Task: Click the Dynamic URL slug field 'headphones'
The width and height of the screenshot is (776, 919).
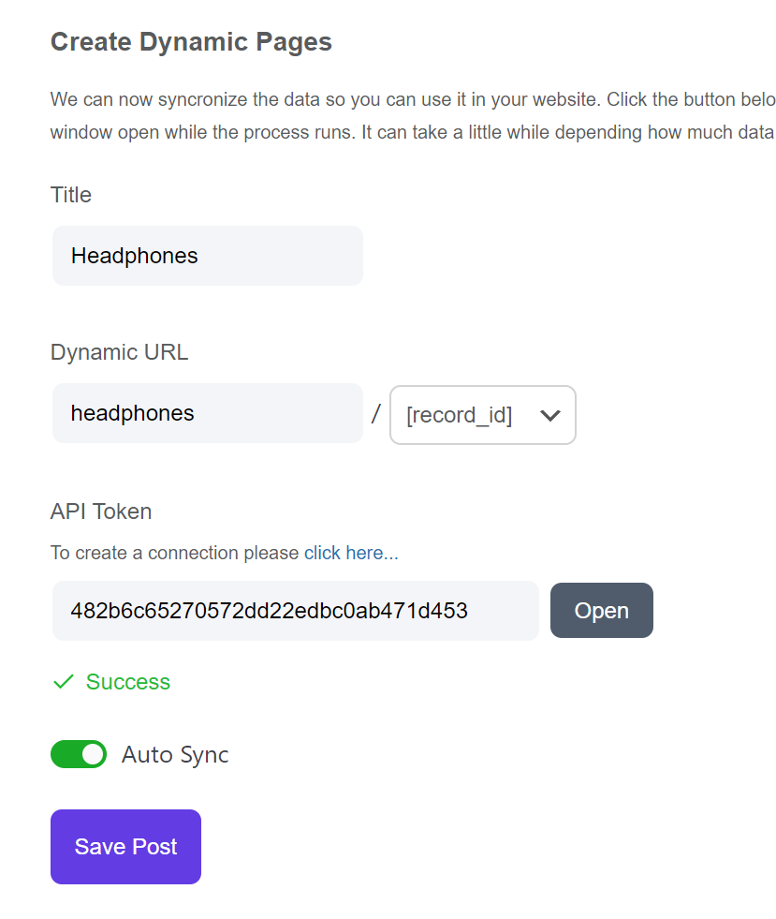Action: [x=207, y=413]
